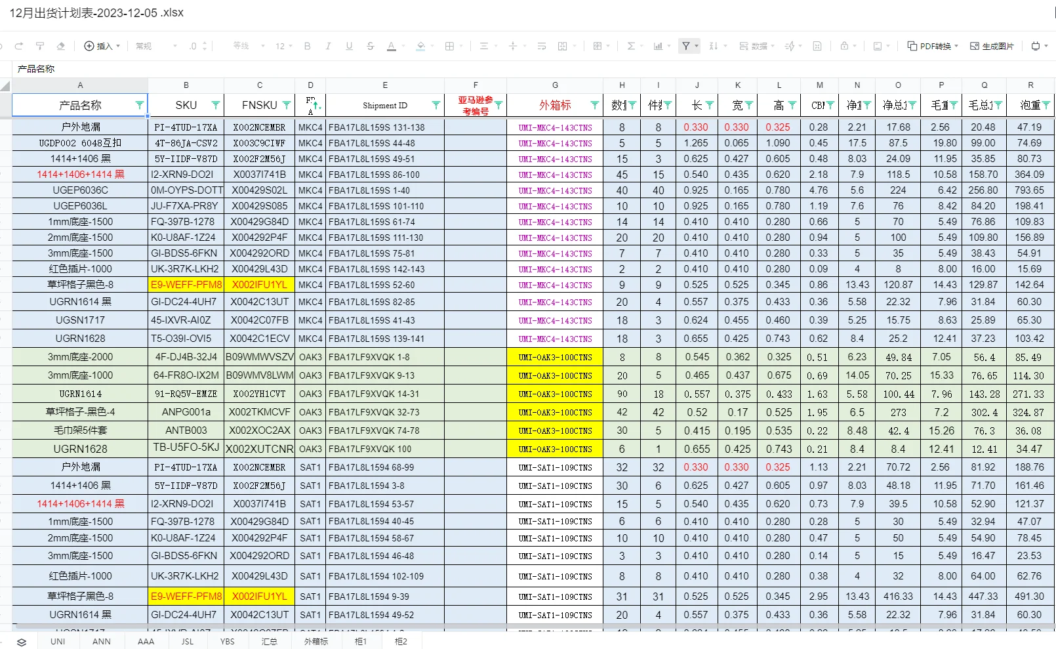
Task: Open the borders grid icon
Action: pos(449,46)
